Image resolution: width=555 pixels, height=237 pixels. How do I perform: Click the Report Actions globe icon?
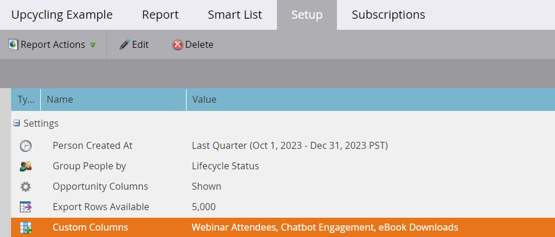(13, 44)
